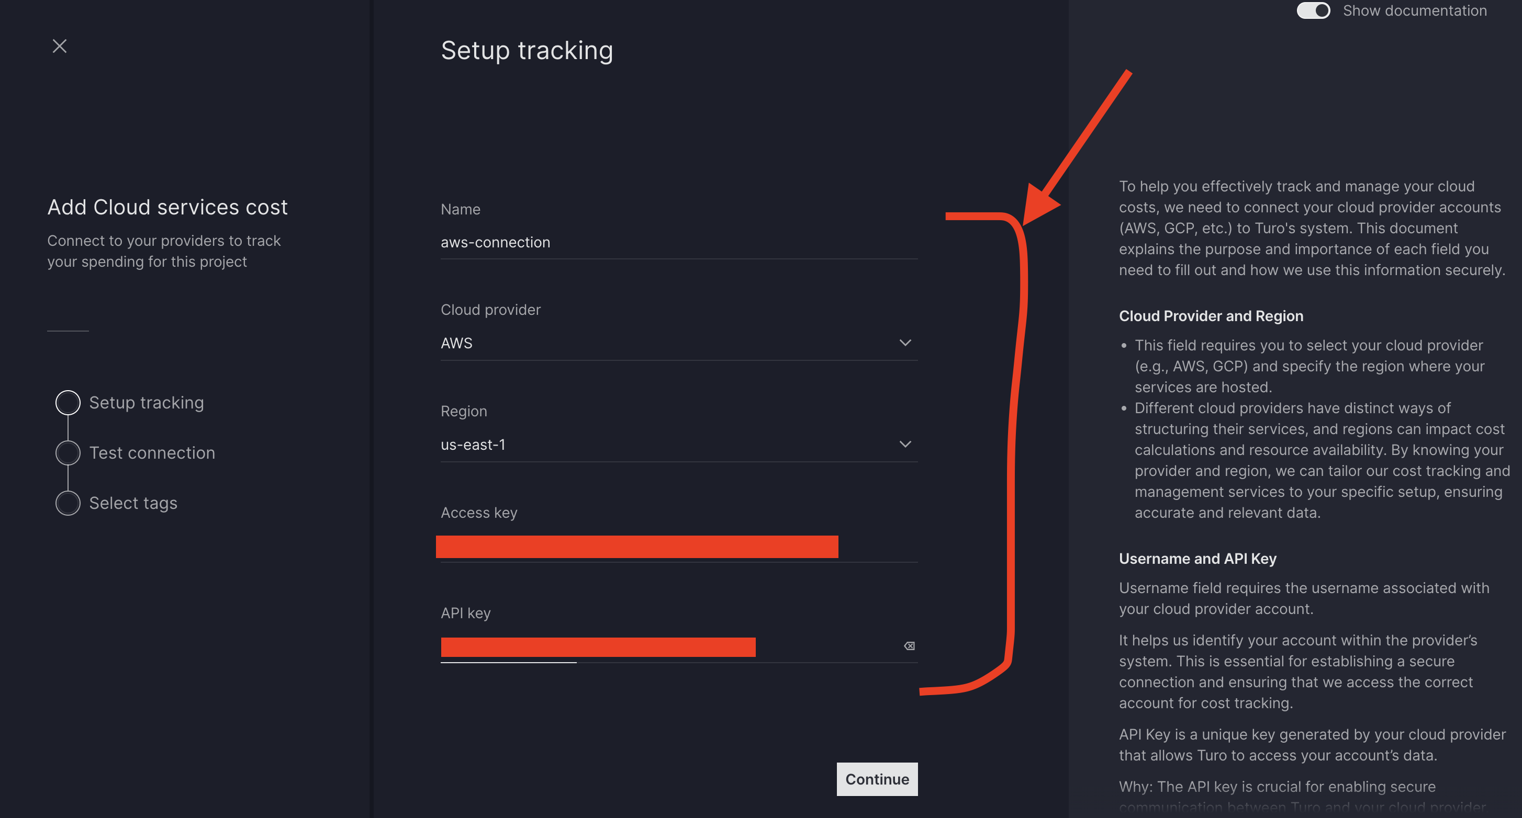Click the Test connection step circle

point(68,452)
